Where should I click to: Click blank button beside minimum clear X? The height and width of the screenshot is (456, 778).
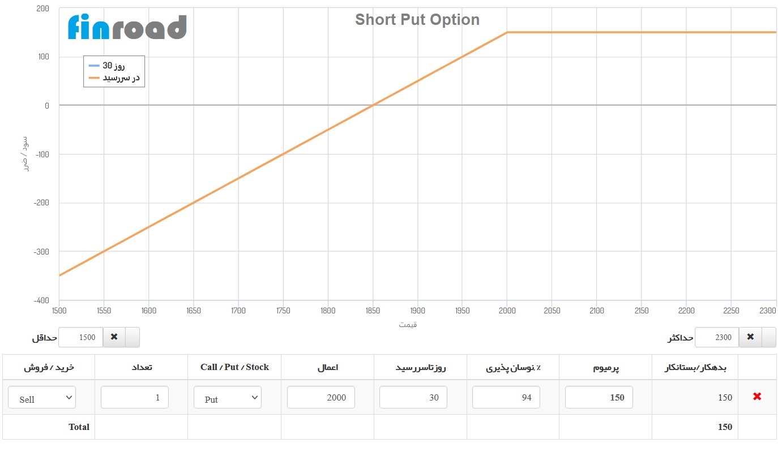coord(132,337)
